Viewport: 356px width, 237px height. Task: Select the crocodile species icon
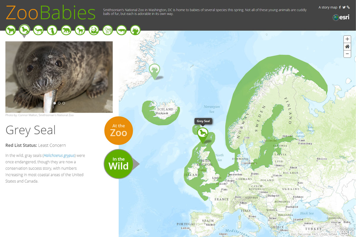(x=122, y=30)
